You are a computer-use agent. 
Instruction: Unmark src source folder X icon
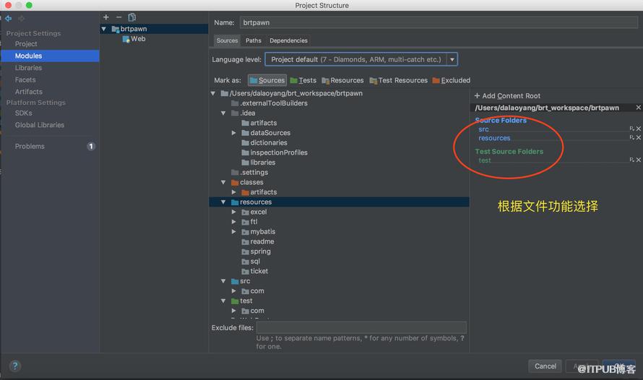[639, 129]
